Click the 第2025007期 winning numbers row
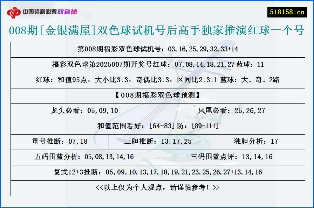 (157, 65)
